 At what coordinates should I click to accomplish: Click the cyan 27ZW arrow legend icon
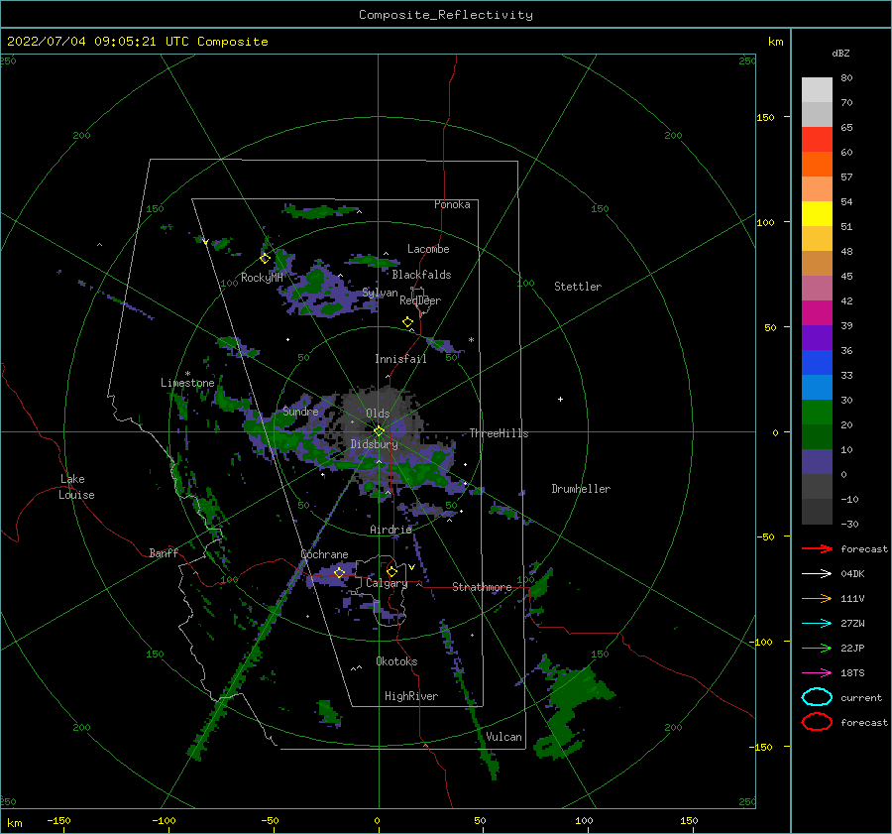[x=817, y=624]
